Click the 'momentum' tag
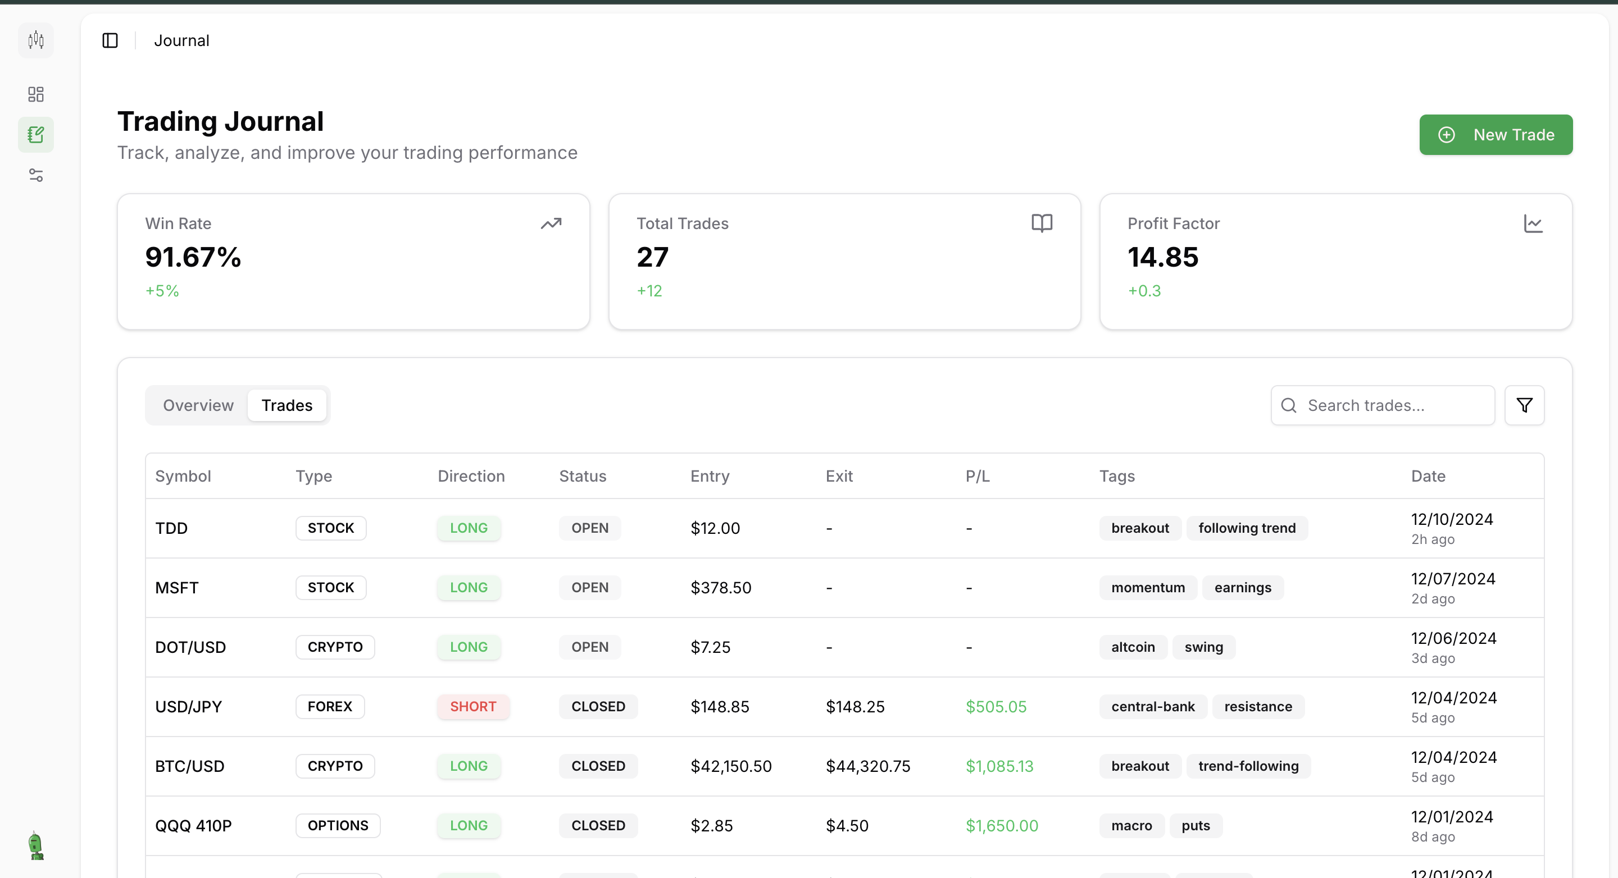This screenshot has width=1618, height=878. coord(1148,588)
